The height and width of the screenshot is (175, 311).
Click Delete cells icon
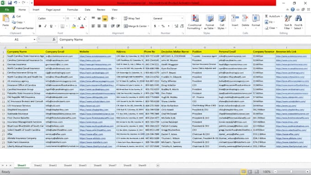tap(245, 18)
